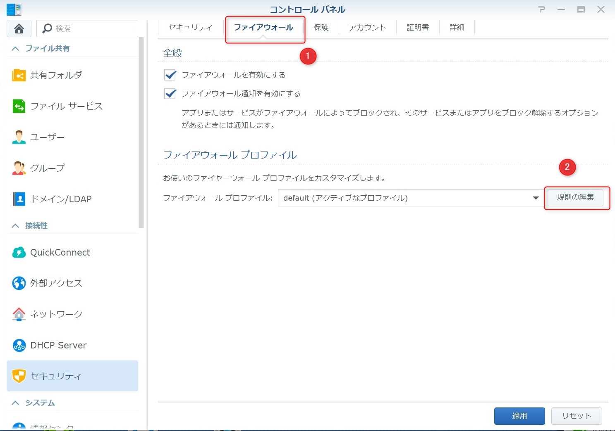The height and width of the screenshot is (431, 615).
Task: Open File Services (ファイル サービス) icon
Action: (19, 106)
